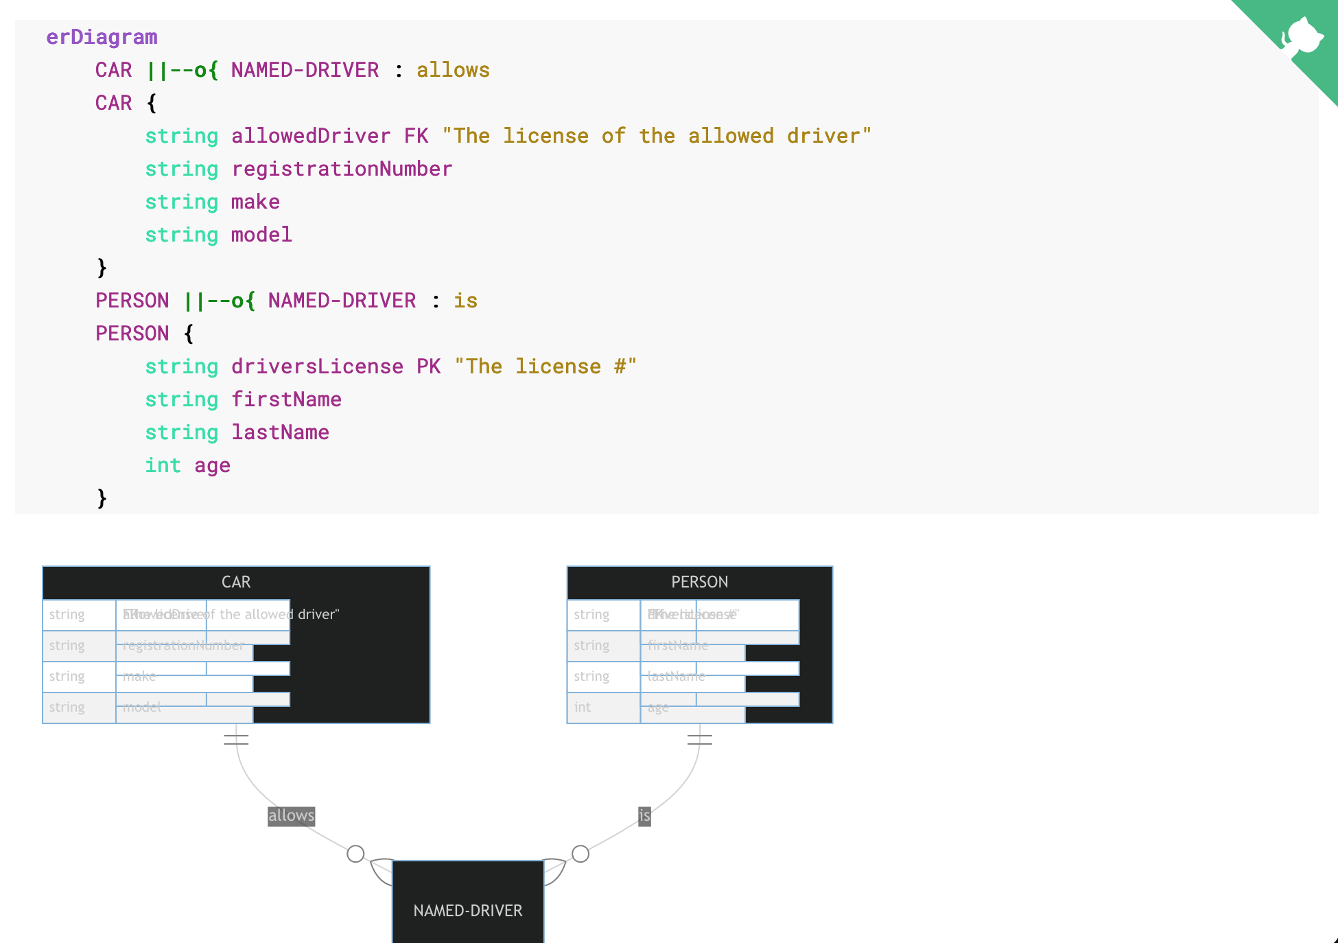Screen dimensions: 1338x943
Task: Select the 'The license #' comment text
Action: tap(544, 366)
